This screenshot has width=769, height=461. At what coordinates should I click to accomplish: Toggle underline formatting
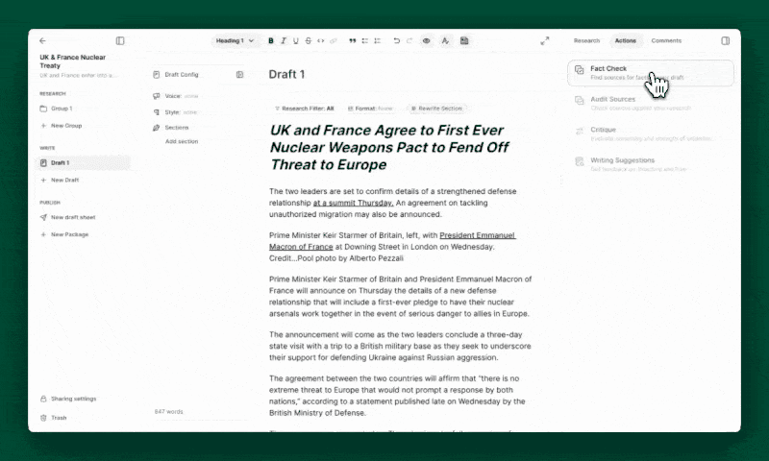296,40
